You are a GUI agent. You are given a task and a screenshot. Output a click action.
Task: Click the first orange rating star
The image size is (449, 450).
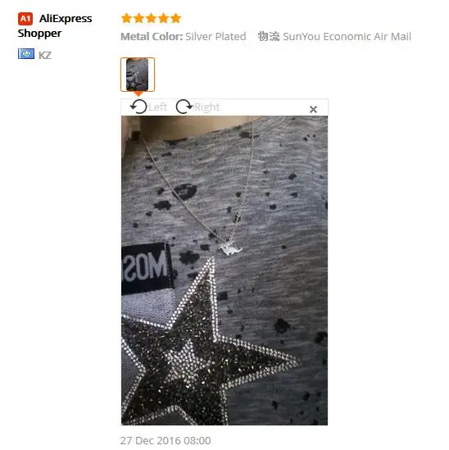point(126,18)
